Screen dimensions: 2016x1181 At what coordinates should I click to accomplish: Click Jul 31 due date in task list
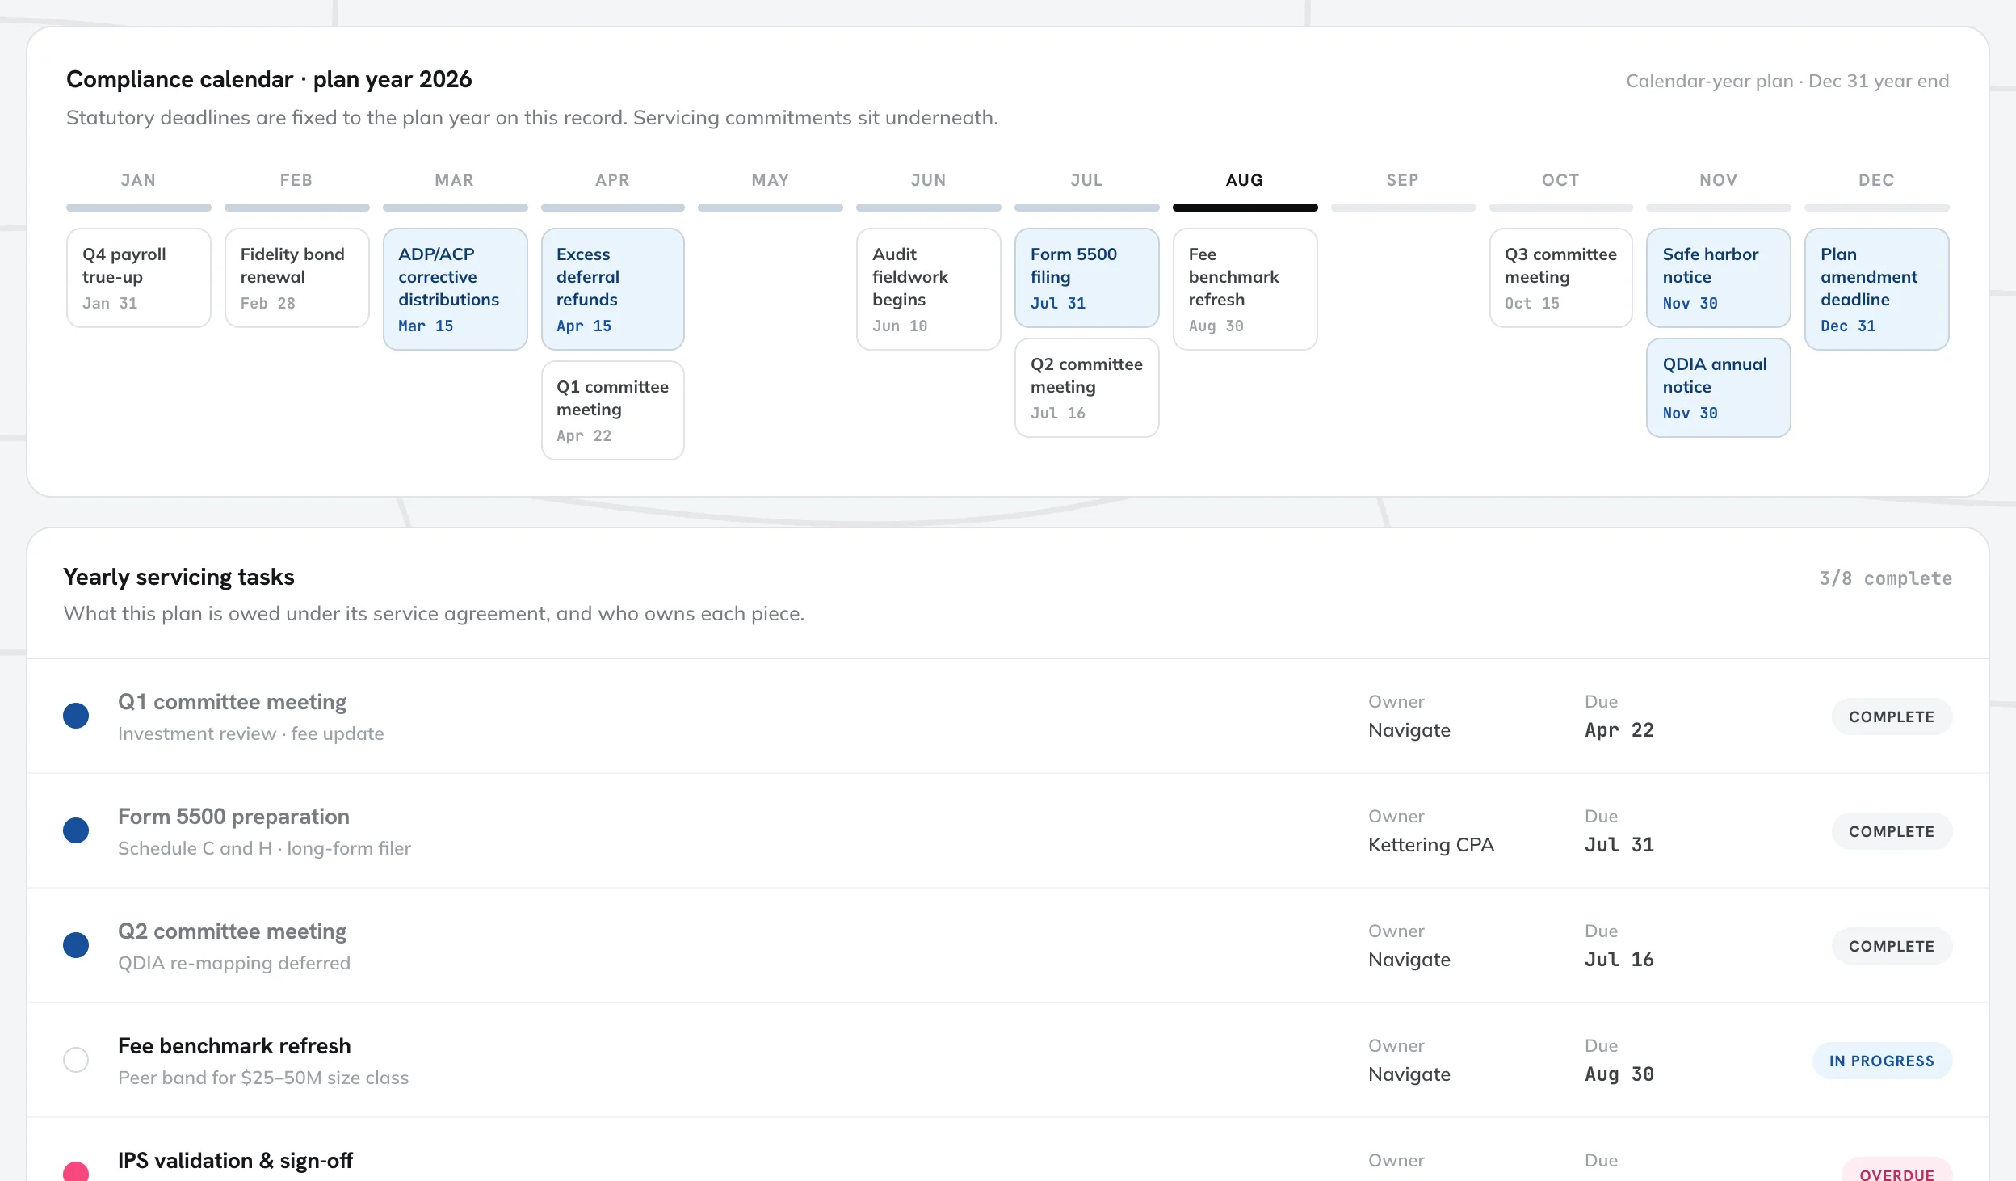(x=1619, y=844)
